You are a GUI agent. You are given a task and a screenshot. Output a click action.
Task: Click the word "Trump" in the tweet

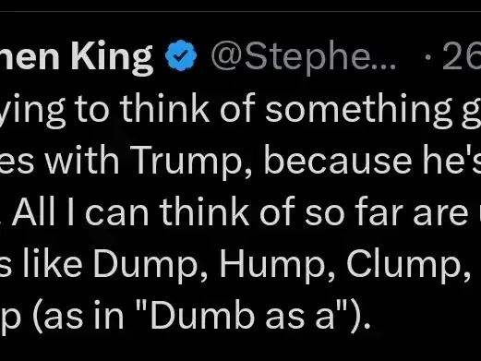(186, 162)
